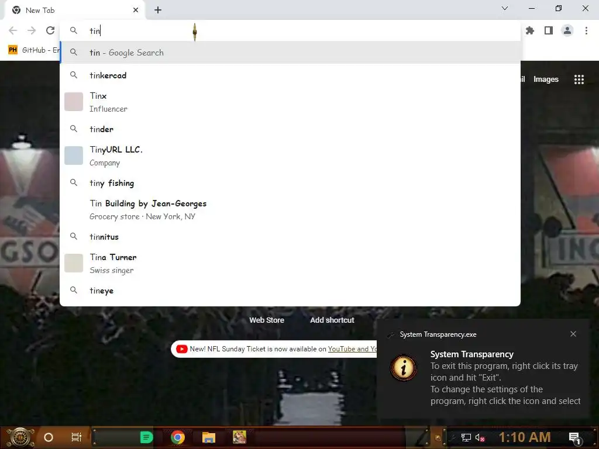
Task: Open Cortana circle on taskbar
Action: [49, 437]
